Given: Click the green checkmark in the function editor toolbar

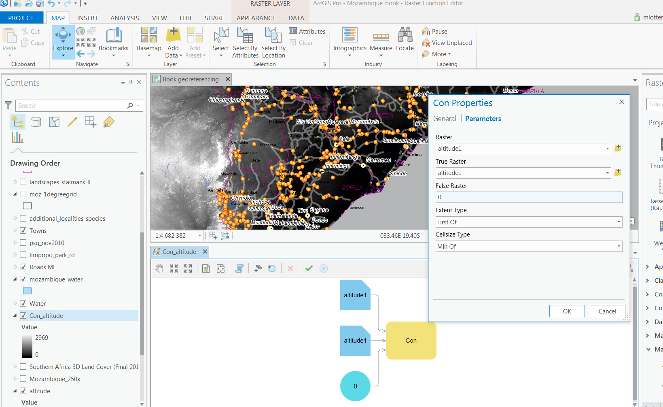Looking at the screenshot, I should tap(309, 268).
